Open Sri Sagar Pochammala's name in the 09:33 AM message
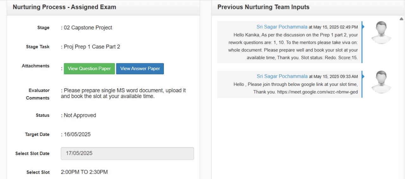Viewport: 405px width, 179px height. coord(282,76)
